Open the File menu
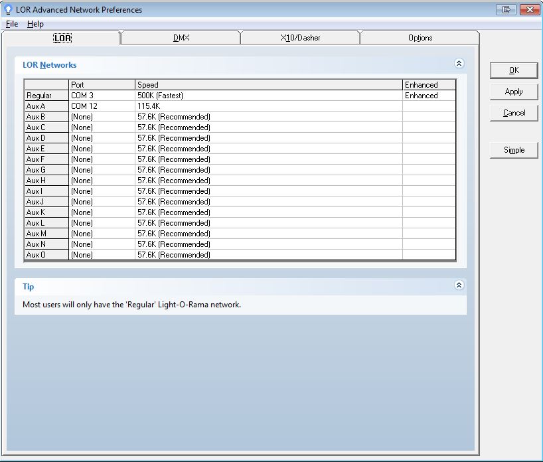The width and height of the screenshot is (543, 462). coord(12,24)
